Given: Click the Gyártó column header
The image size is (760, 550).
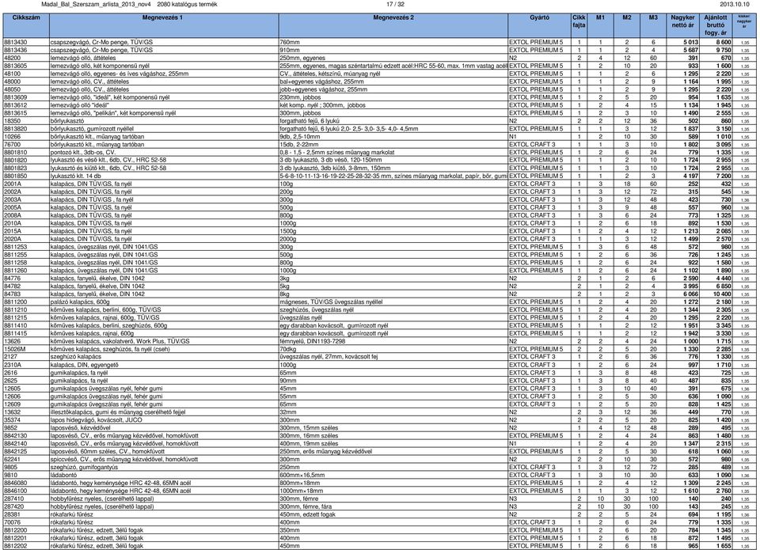Looking at the screenshot, I should click(539, 25).
